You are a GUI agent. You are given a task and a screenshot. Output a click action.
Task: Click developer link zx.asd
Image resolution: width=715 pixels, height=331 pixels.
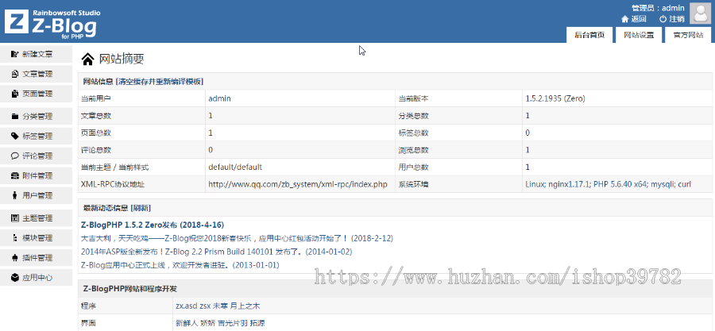pyautogui.click(x=187, y=306)
